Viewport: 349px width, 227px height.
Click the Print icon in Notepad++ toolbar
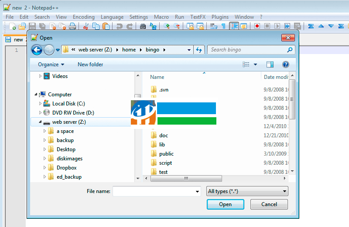[x=72, y=26]
